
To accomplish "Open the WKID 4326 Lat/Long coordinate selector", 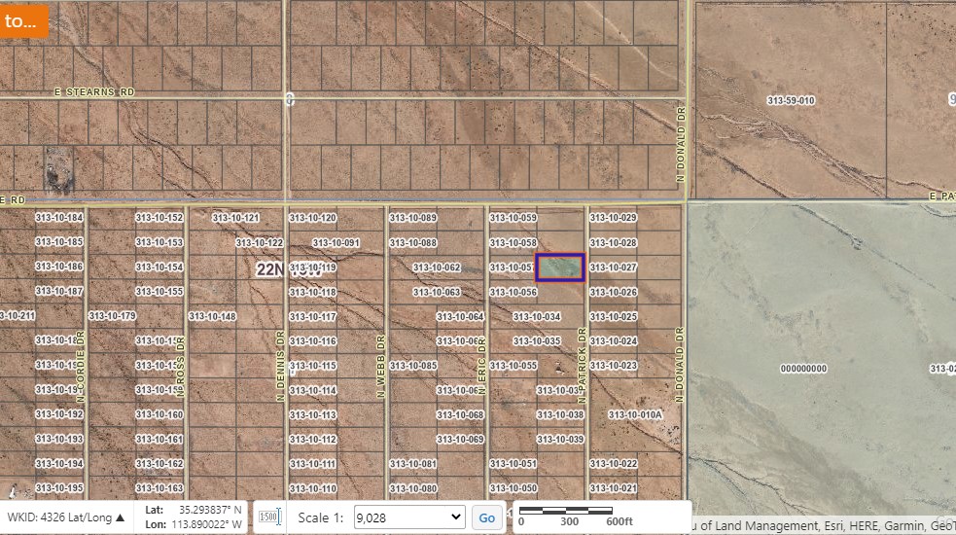I will (66, 517).
